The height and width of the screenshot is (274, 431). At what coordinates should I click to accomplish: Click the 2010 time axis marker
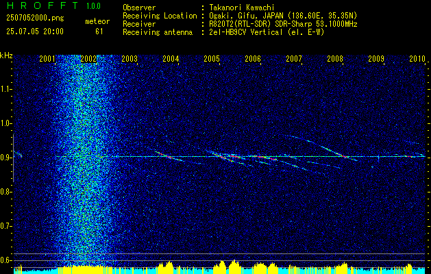[x=417, y=58]
